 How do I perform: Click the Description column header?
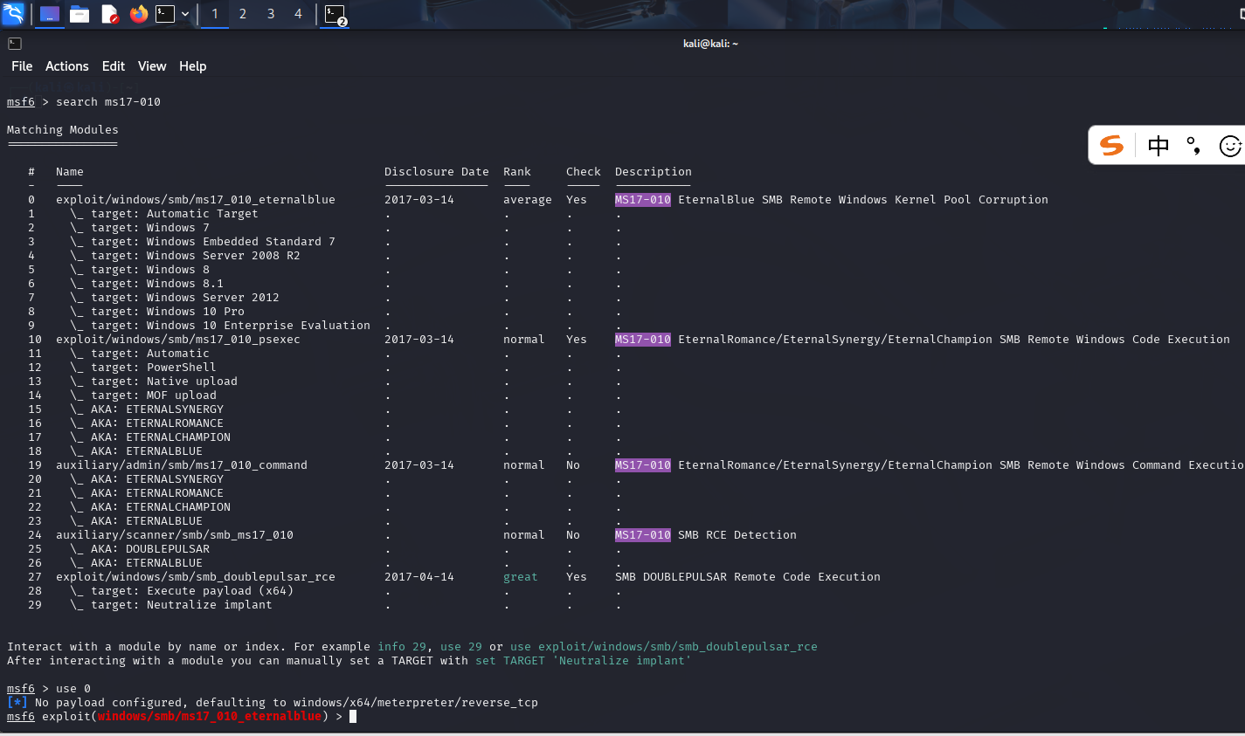pyautogui.click(x=654, y=172)
